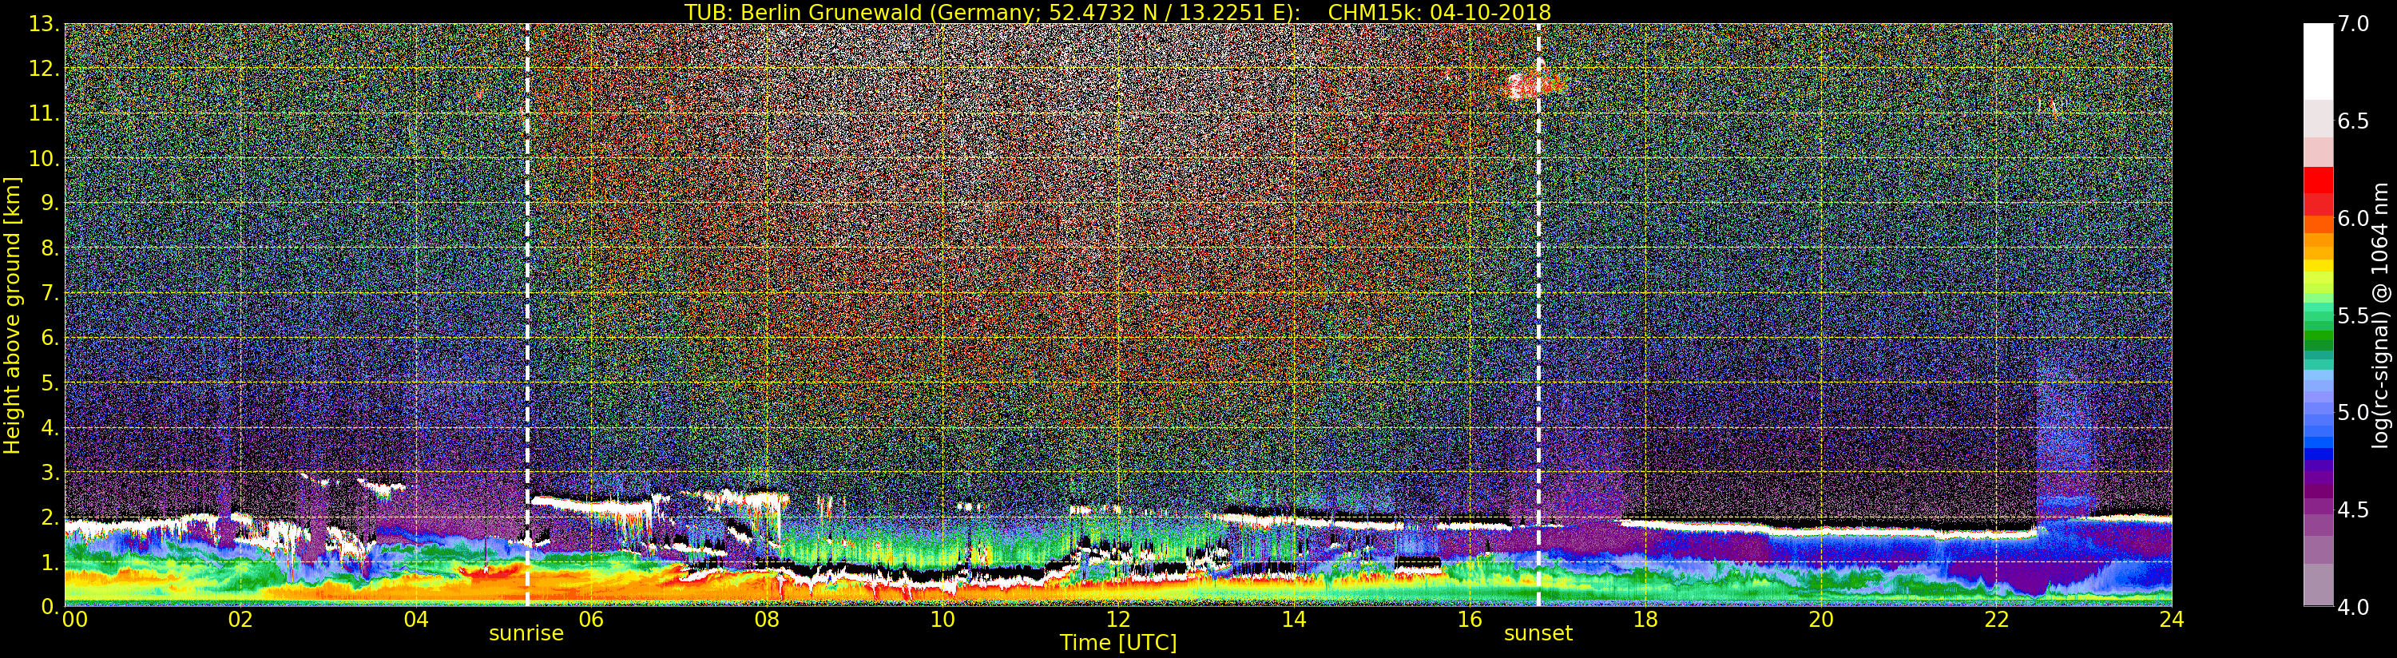Click the white dashed sunset marker line
This screenshot has width=2397, height=658.
(x=1538, y=315)
